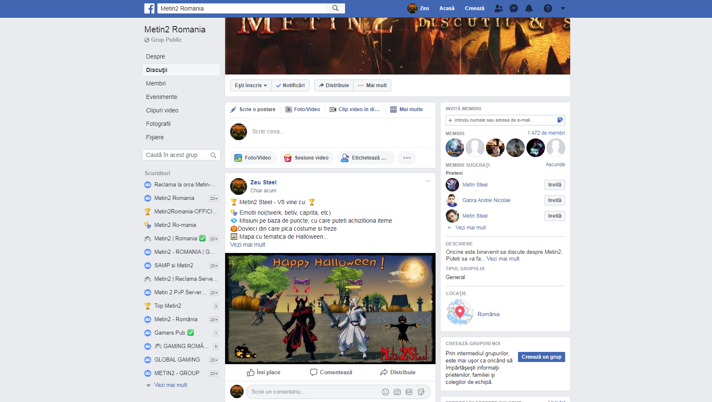Image resolution: width=712 pixels, height=402 pixels.
Task: Open the post options chevron on Zeu Steel post
Action: [428, 181]
